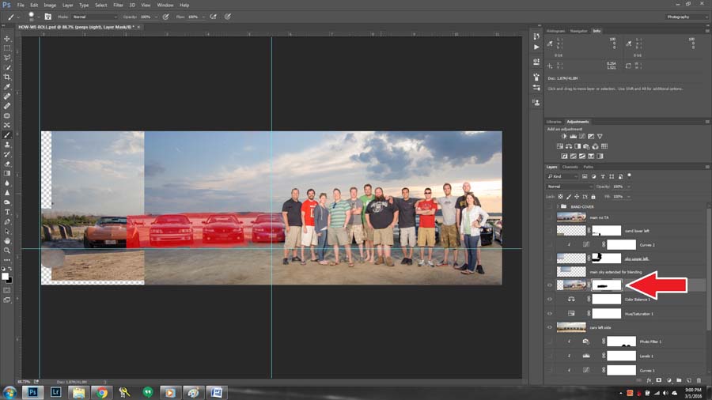Click the foreground color swatch
The image size is (712, 400).
point(5,276)
